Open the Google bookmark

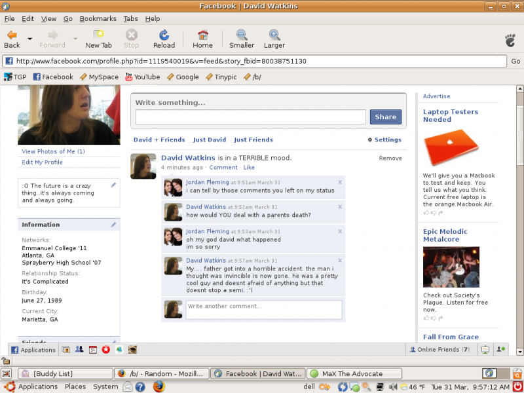[183, 77]
